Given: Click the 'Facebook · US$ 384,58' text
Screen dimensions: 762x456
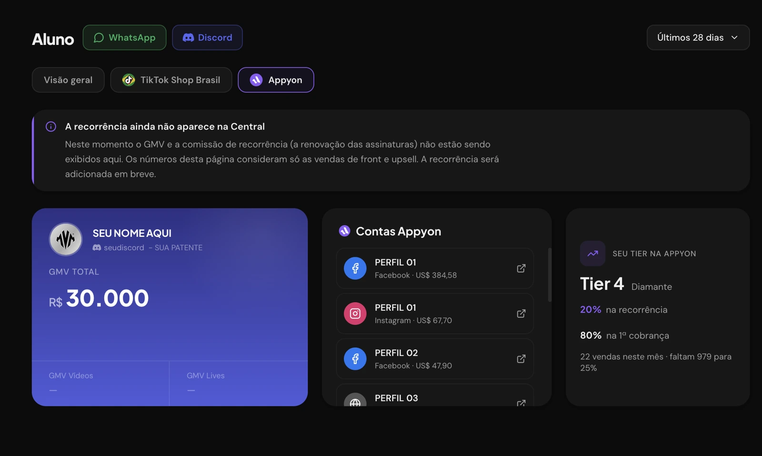Looking at the screenshot, I should tap(416, 275).
